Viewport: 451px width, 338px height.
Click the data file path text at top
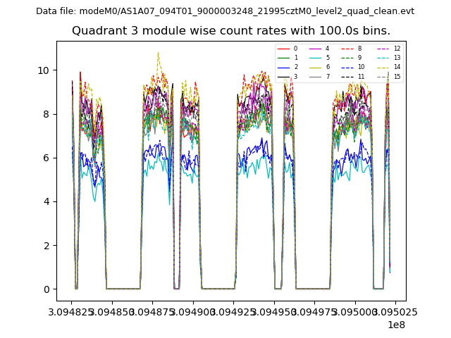coord(225,11)
